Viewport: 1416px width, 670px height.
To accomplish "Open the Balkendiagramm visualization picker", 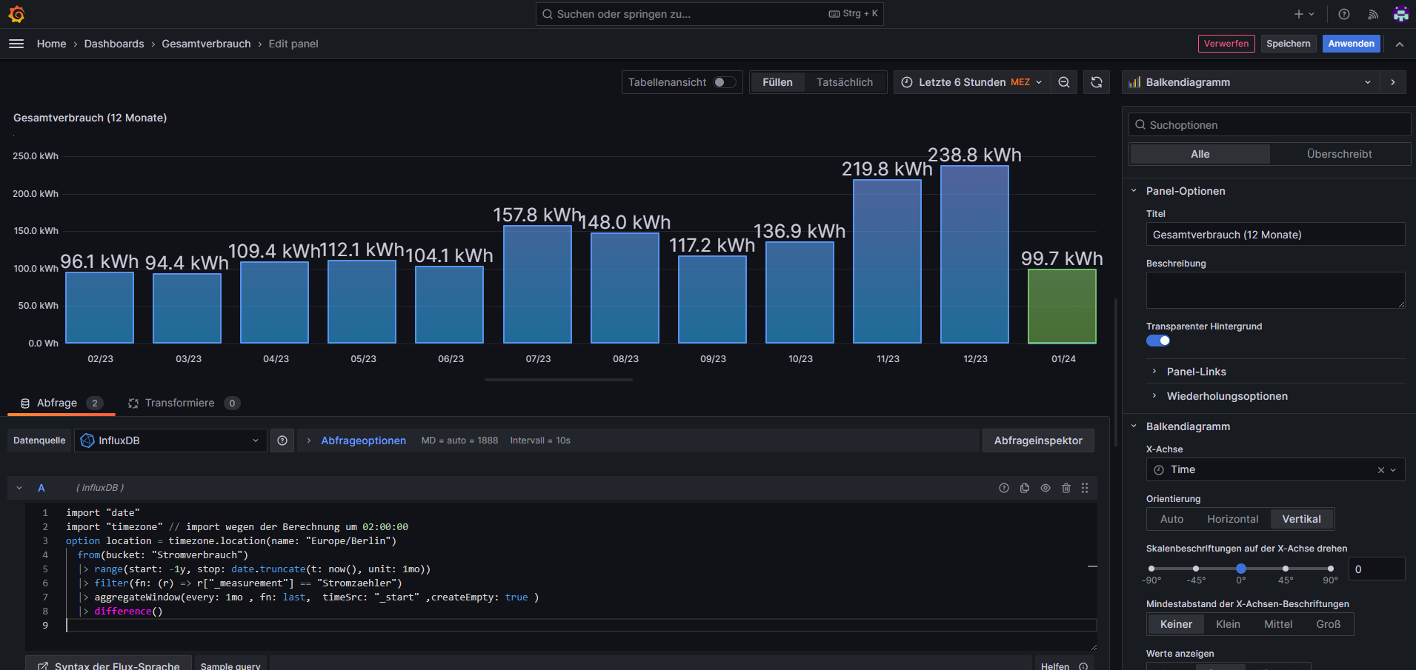I will pyautogui.click(x=1251, y=82).
